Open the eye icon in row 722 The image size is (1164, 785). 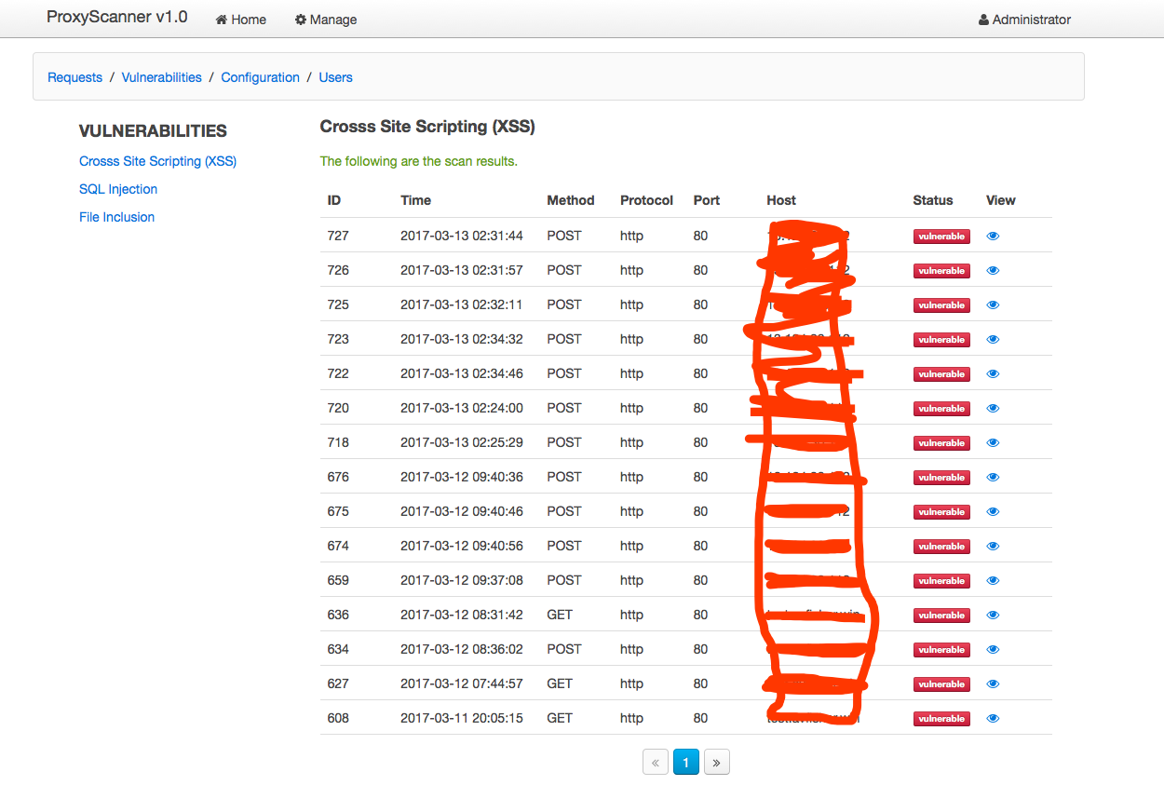(993, 374)
